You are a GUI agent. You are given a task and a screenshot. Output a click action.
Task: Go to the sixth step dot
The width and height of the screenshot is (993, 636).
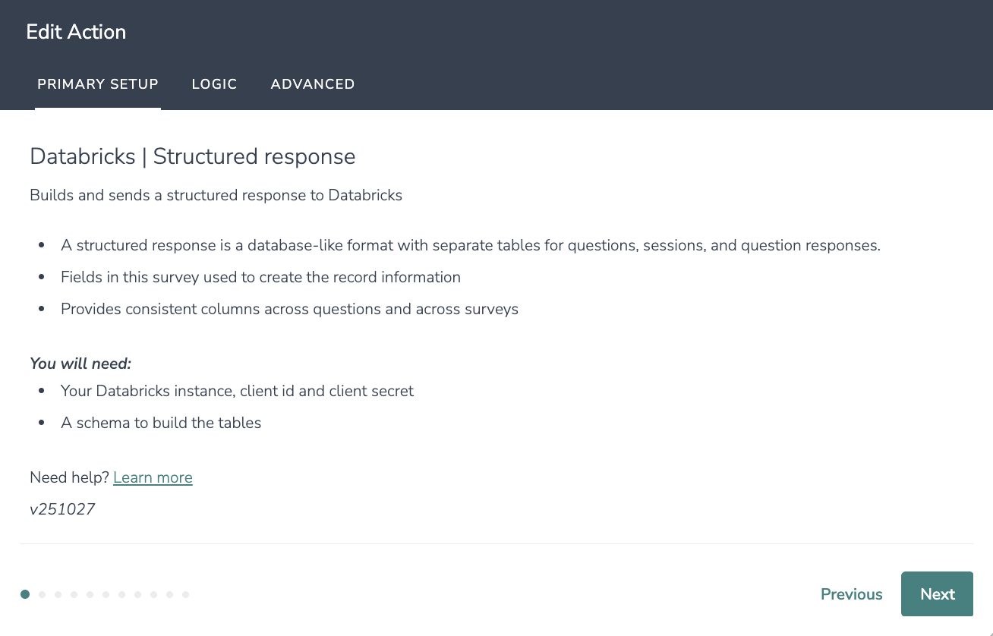point(106,594)
